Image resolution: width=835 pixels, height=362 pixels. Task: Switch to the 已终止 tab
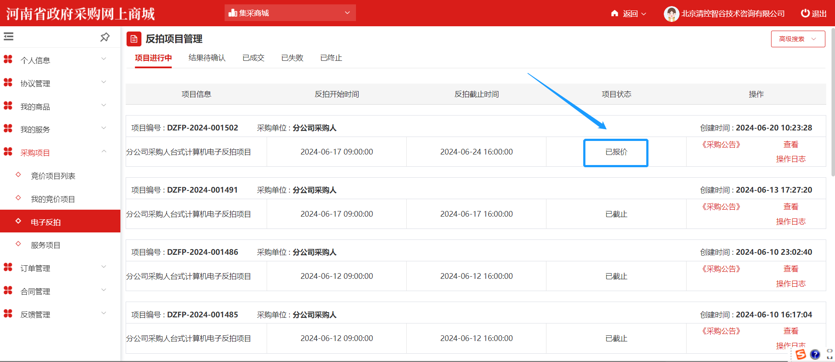pos(331,58)
